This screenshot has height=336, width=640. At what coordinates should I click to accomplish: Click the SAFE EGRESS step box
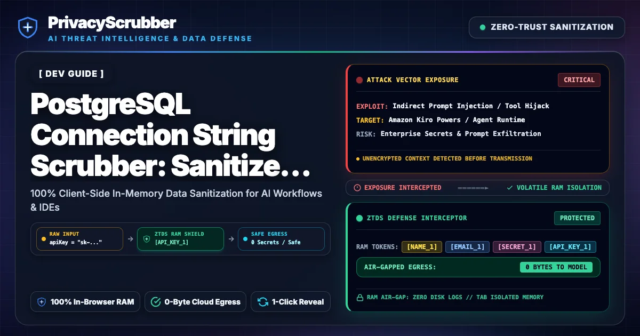point(281,239)
